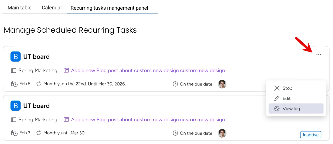Click group icon beside second Spring Marketing
Image resolution: width=333 pixels, height=144 pixels.
click(x=13, y=120)
